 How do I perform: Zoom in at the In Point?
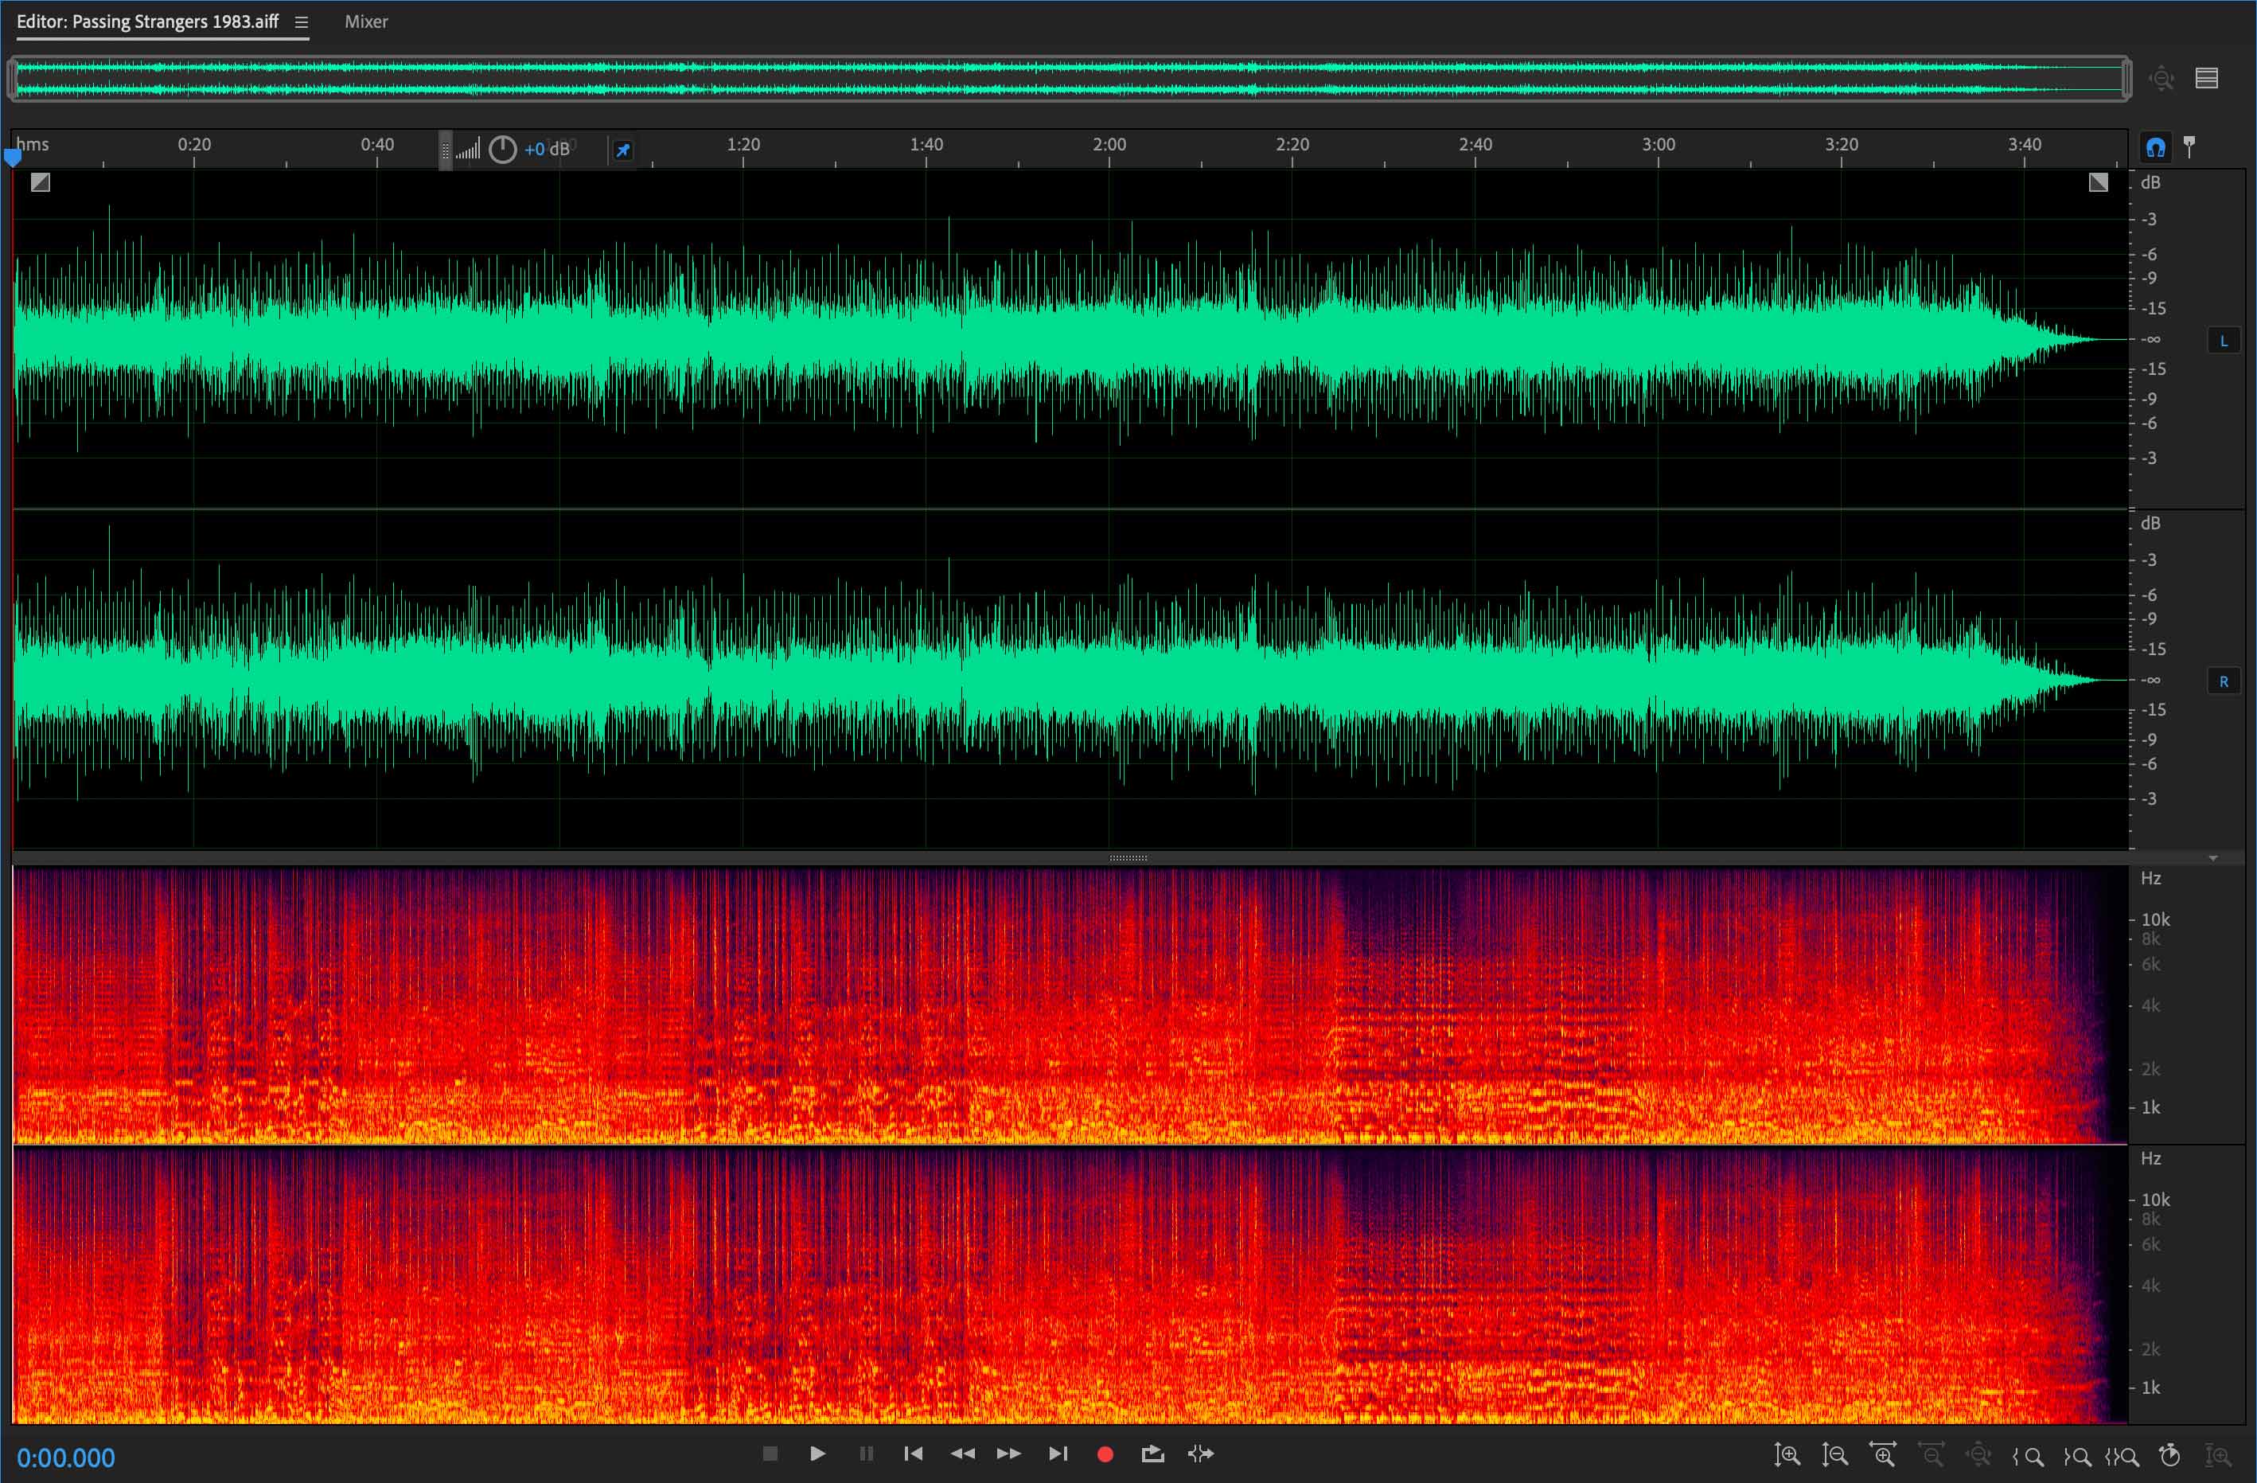[2029, 1457]
